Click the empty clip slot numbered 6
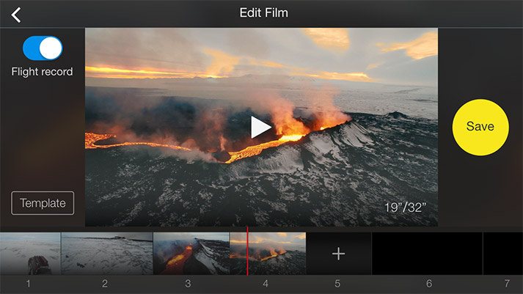 pyautogui.click(x=427, y=254)
